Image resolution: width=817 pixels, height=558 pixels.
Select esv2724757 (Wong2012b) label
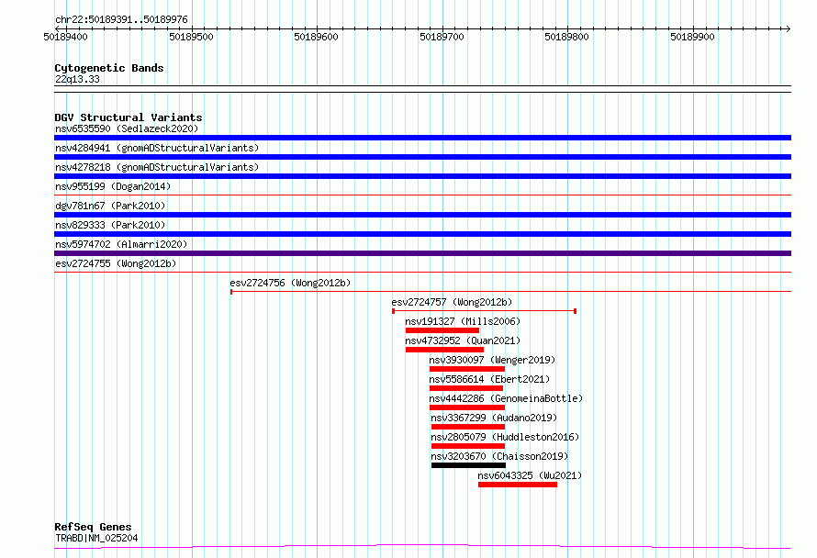coord(452,302)
